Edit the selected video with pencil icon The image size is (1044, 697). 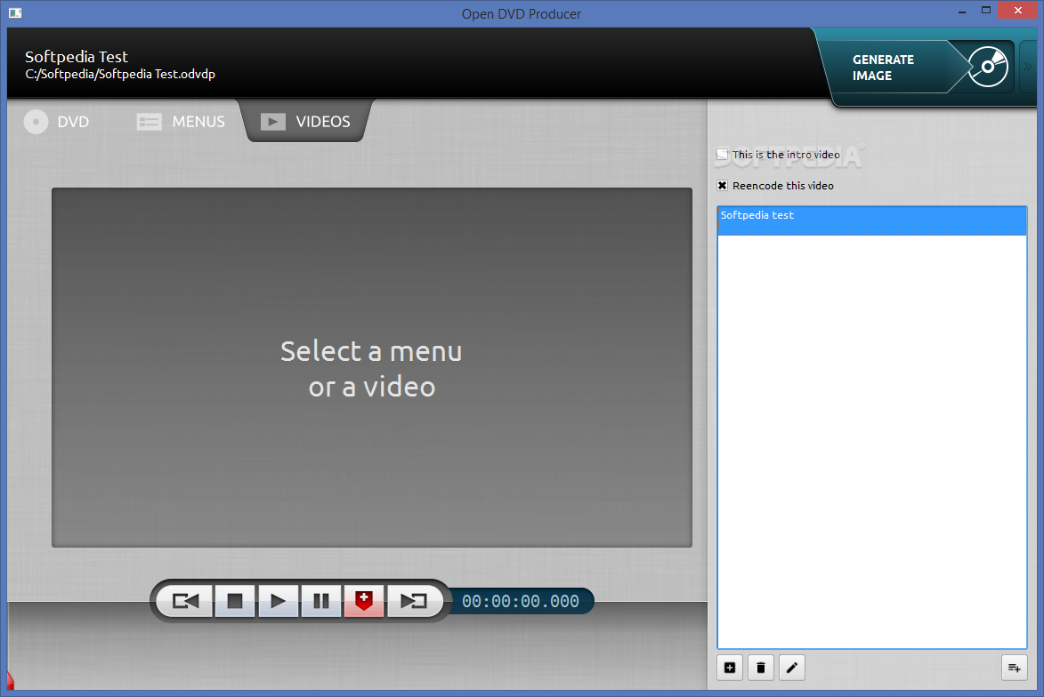[791, 667]
